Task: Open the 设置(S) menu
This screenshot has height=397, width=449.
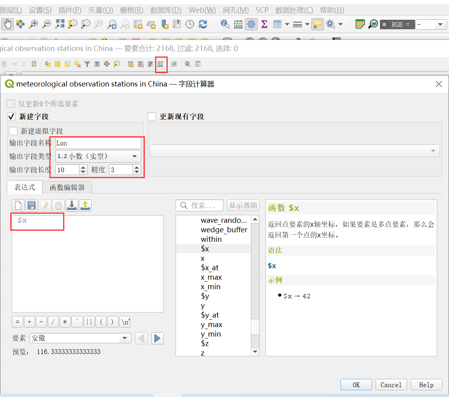Action: [40, 10]
